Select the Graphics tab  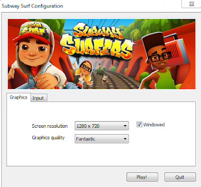tap(19, 97)
